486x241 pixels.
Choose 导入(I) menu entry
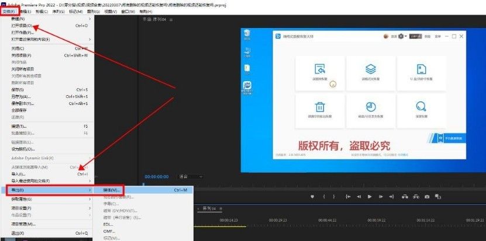[48, 174]
